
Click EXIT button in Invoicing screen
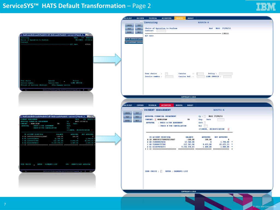139,25
